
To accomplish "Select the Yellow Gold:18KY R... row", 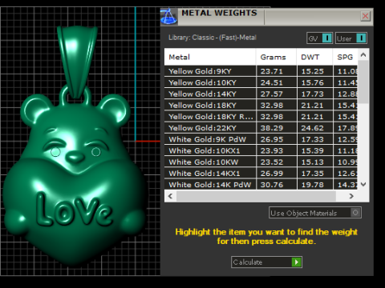I will [261, 117].
